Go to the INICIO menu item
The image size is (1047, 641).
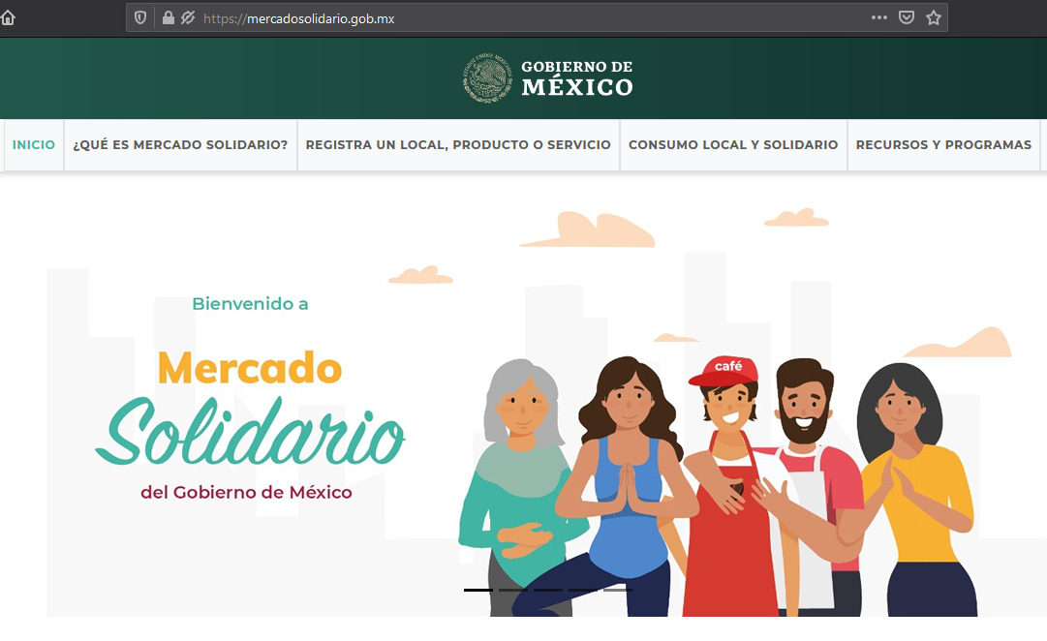34,145
